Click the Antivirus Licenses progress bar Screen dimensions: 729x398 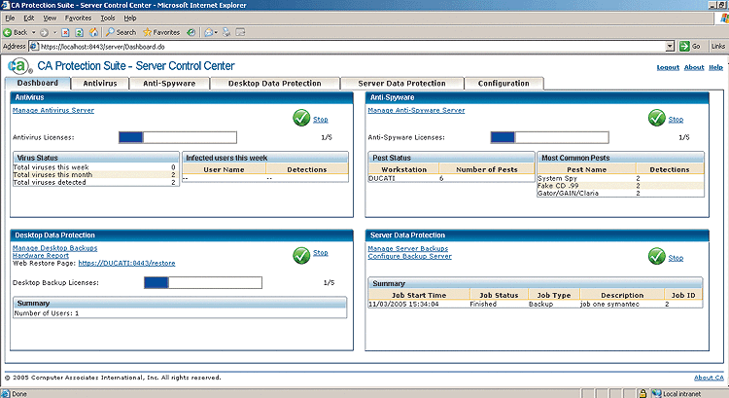click(x=178, y=137)
